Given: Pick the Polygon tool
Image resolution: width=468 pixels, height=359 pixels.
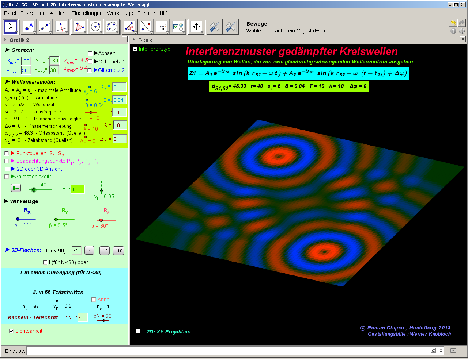Looking at the screenshot, I should click(x=79, y=27).
